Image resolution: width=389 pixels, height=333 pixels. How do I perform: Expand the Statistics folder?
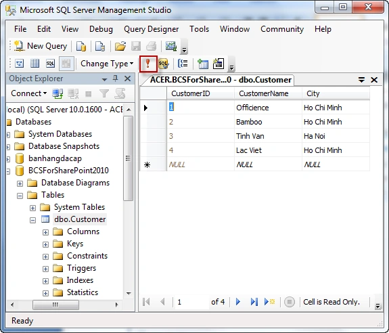coord(45,293)
